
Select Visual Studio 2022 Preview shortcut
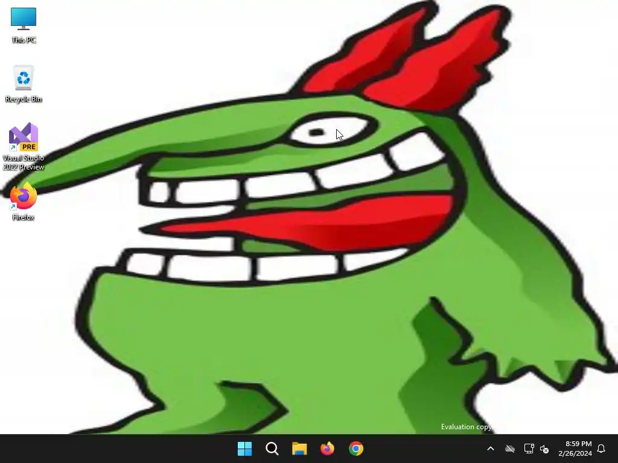pyautogui.click(x=24, y=146)
